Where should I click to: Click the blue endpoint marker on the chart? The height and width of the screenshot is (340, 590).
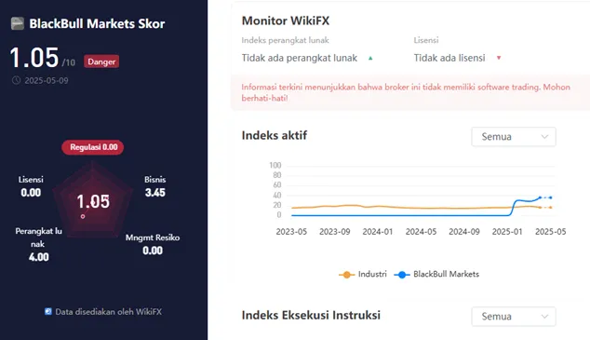(x=551, y=197)
